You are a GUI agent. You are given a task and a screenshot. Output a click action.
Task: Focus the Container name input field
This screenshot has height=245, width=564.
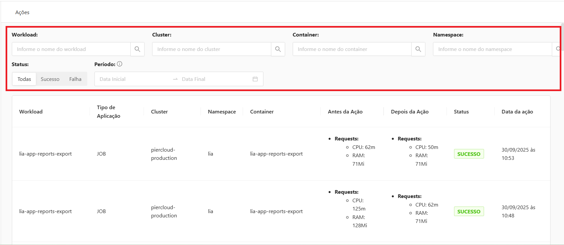[352, 49]
